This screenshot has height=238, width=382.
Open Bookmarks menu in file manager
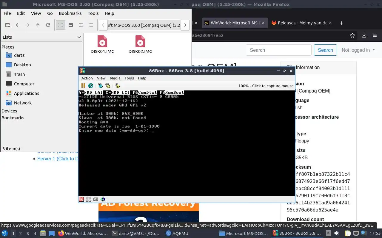click(x=70, y=13)
